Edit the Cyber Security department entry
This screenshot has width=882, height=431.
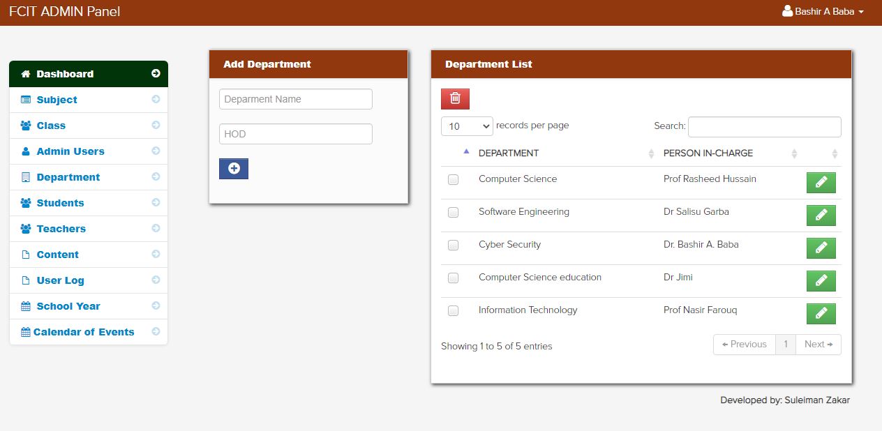(821, 248)
